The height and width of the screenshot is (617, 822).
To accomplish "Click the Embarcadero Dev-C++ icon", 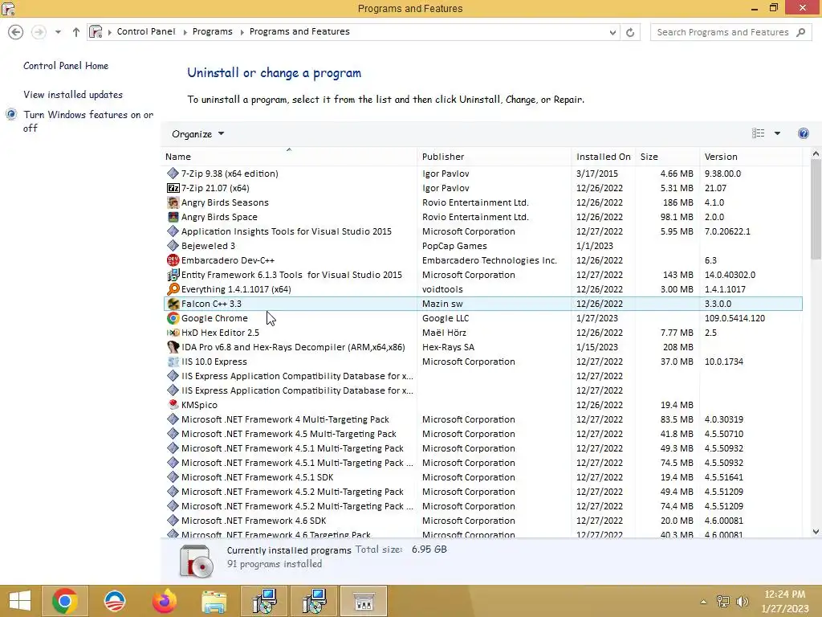I will [x=173, y=260].
